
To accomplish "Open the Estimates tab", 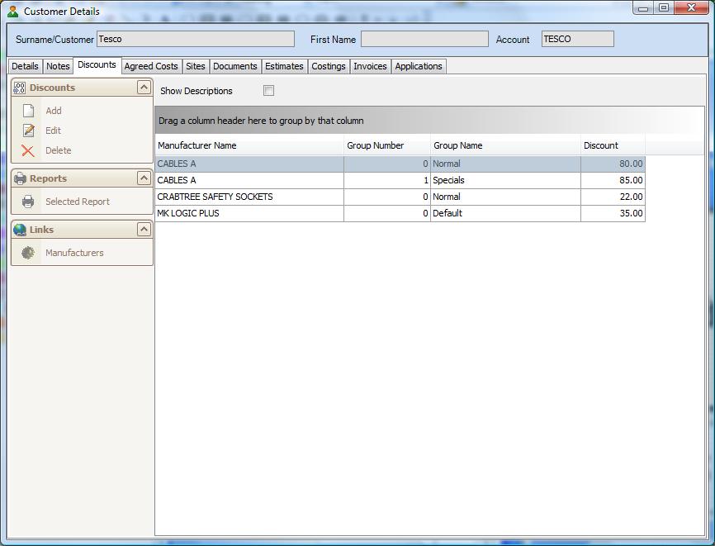I will click(x=284, y=66).
